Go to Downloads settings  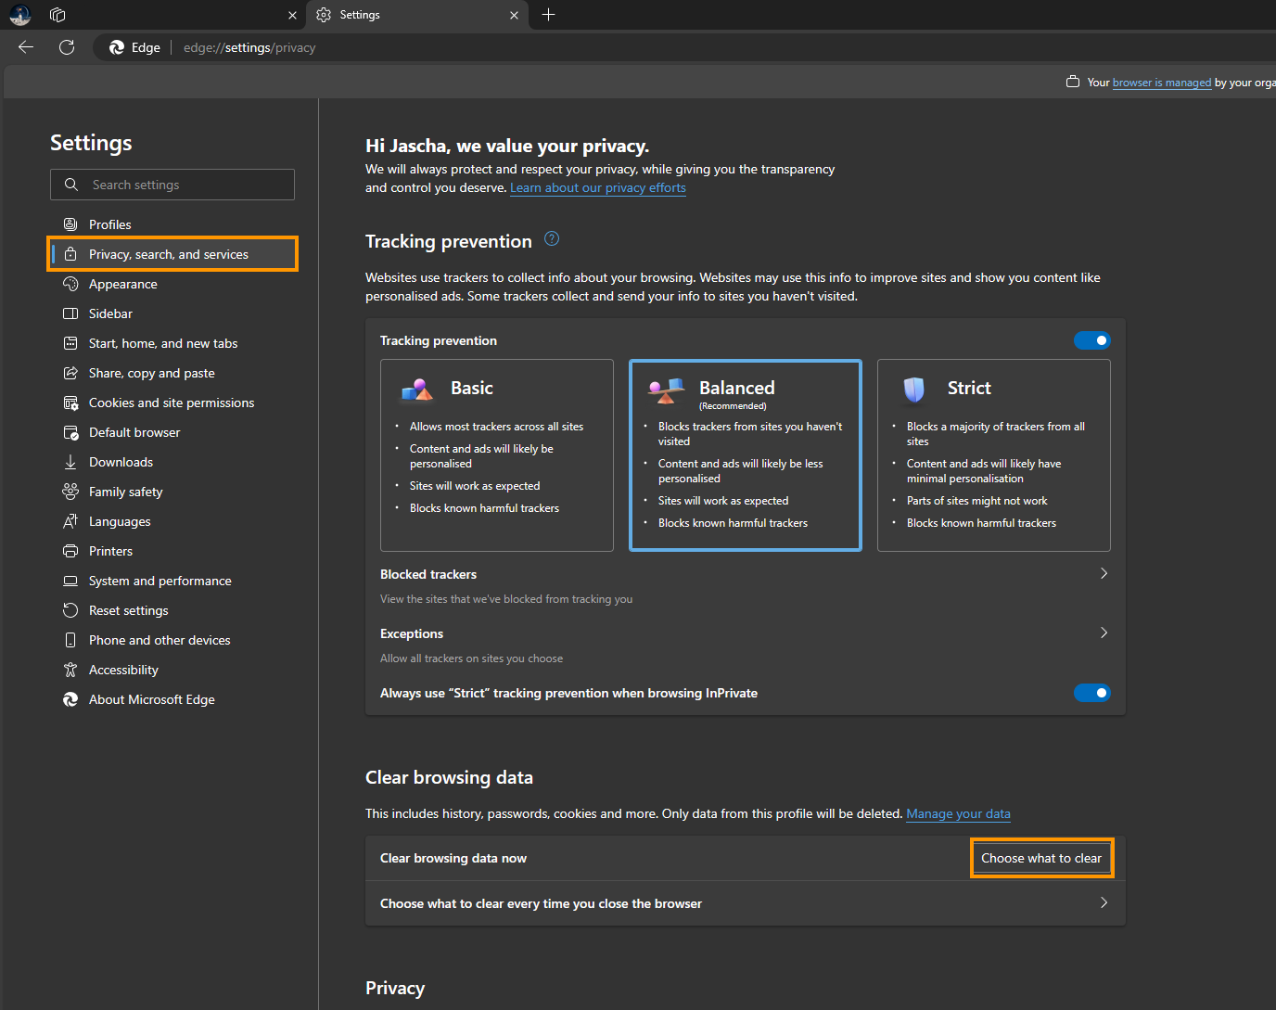tap(172, 462)
